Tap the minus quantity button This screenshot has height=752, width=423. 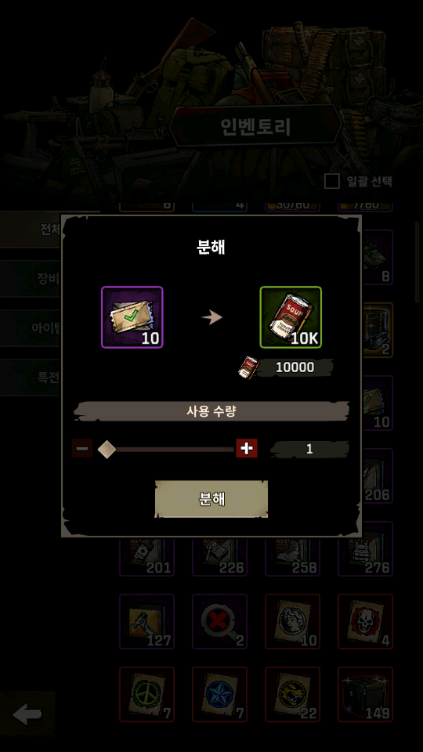(82, 448)
